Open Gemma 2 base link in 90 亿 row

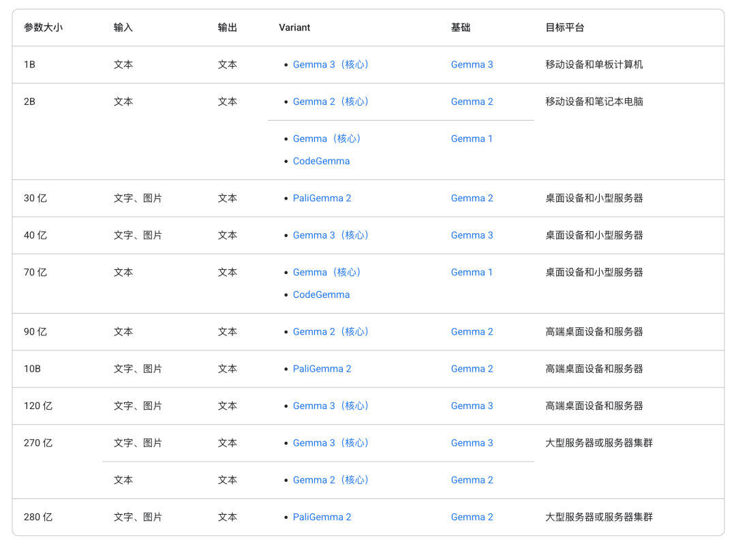(472, 331)
